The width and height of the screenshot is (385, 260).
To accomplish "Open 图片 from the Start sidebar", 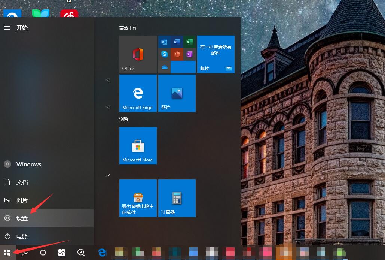I will (x=47, y=200).
